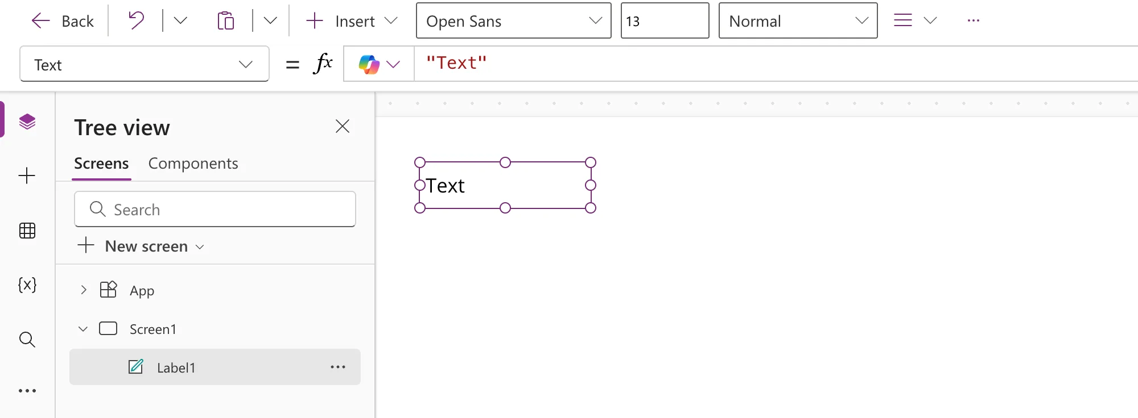Switch to the Screens tab

(101, 164)
